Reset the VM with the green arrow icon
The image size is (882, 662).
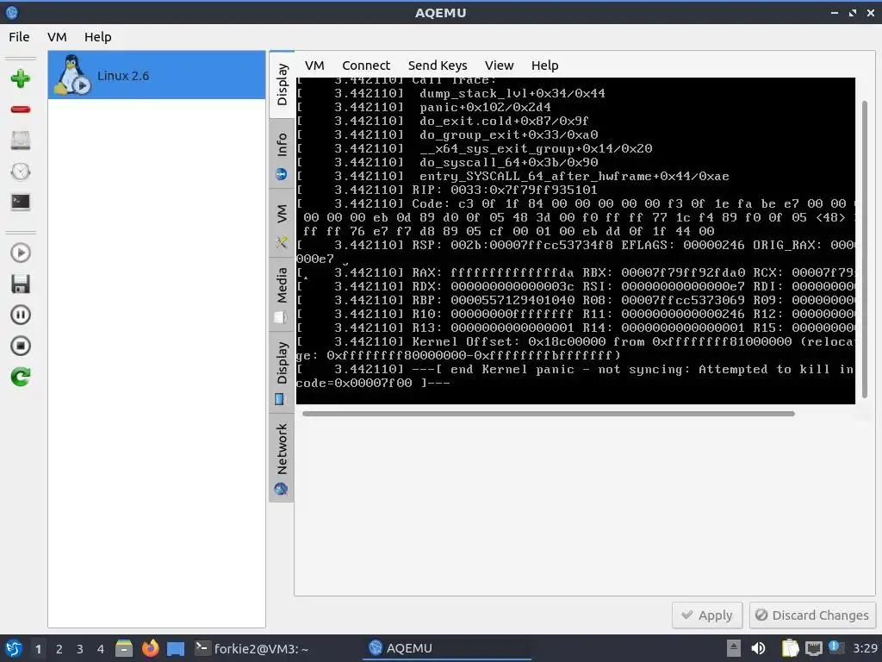click(x=21, y=377)
